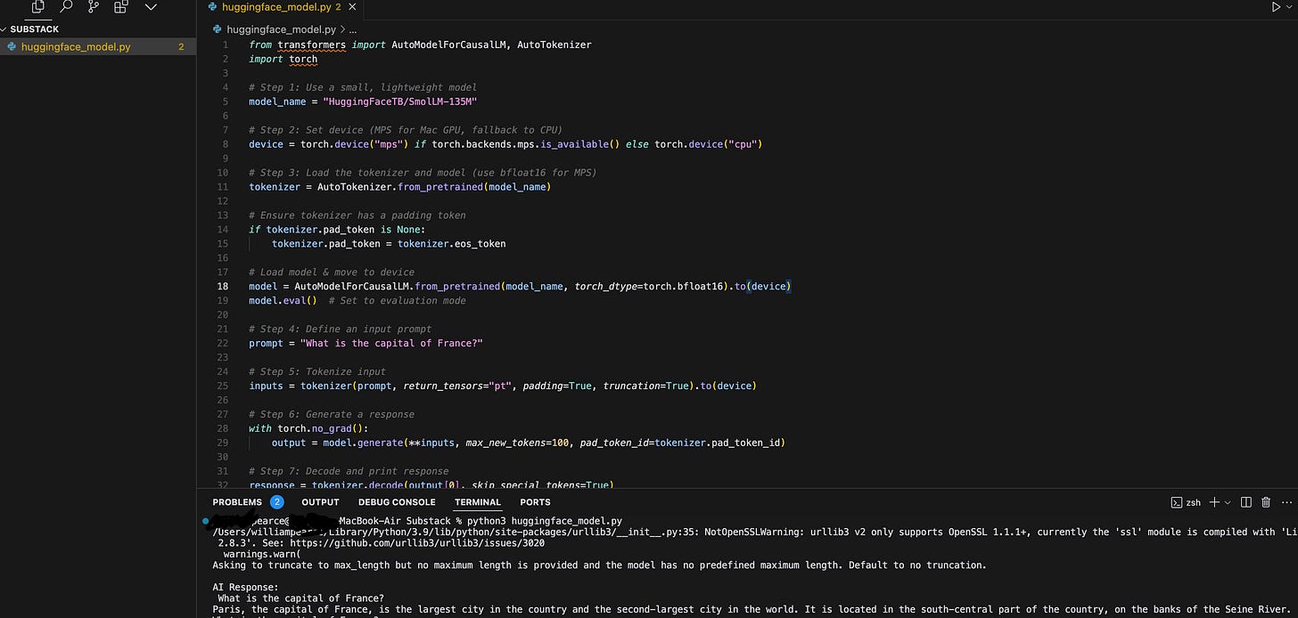Click the "HuggingFaceTB/SmolLM-135M" string
Viewport: 1298px width, 618px height.
click(x=400, y=102)
